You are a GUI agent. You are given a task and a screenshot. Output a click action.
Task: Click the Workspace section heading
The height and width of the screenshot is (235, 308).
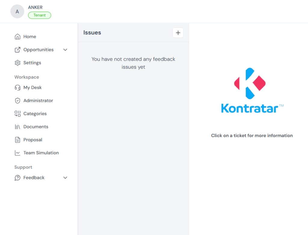click(x=26, y=77)
